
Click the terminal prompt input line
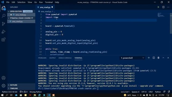[98, 88]
